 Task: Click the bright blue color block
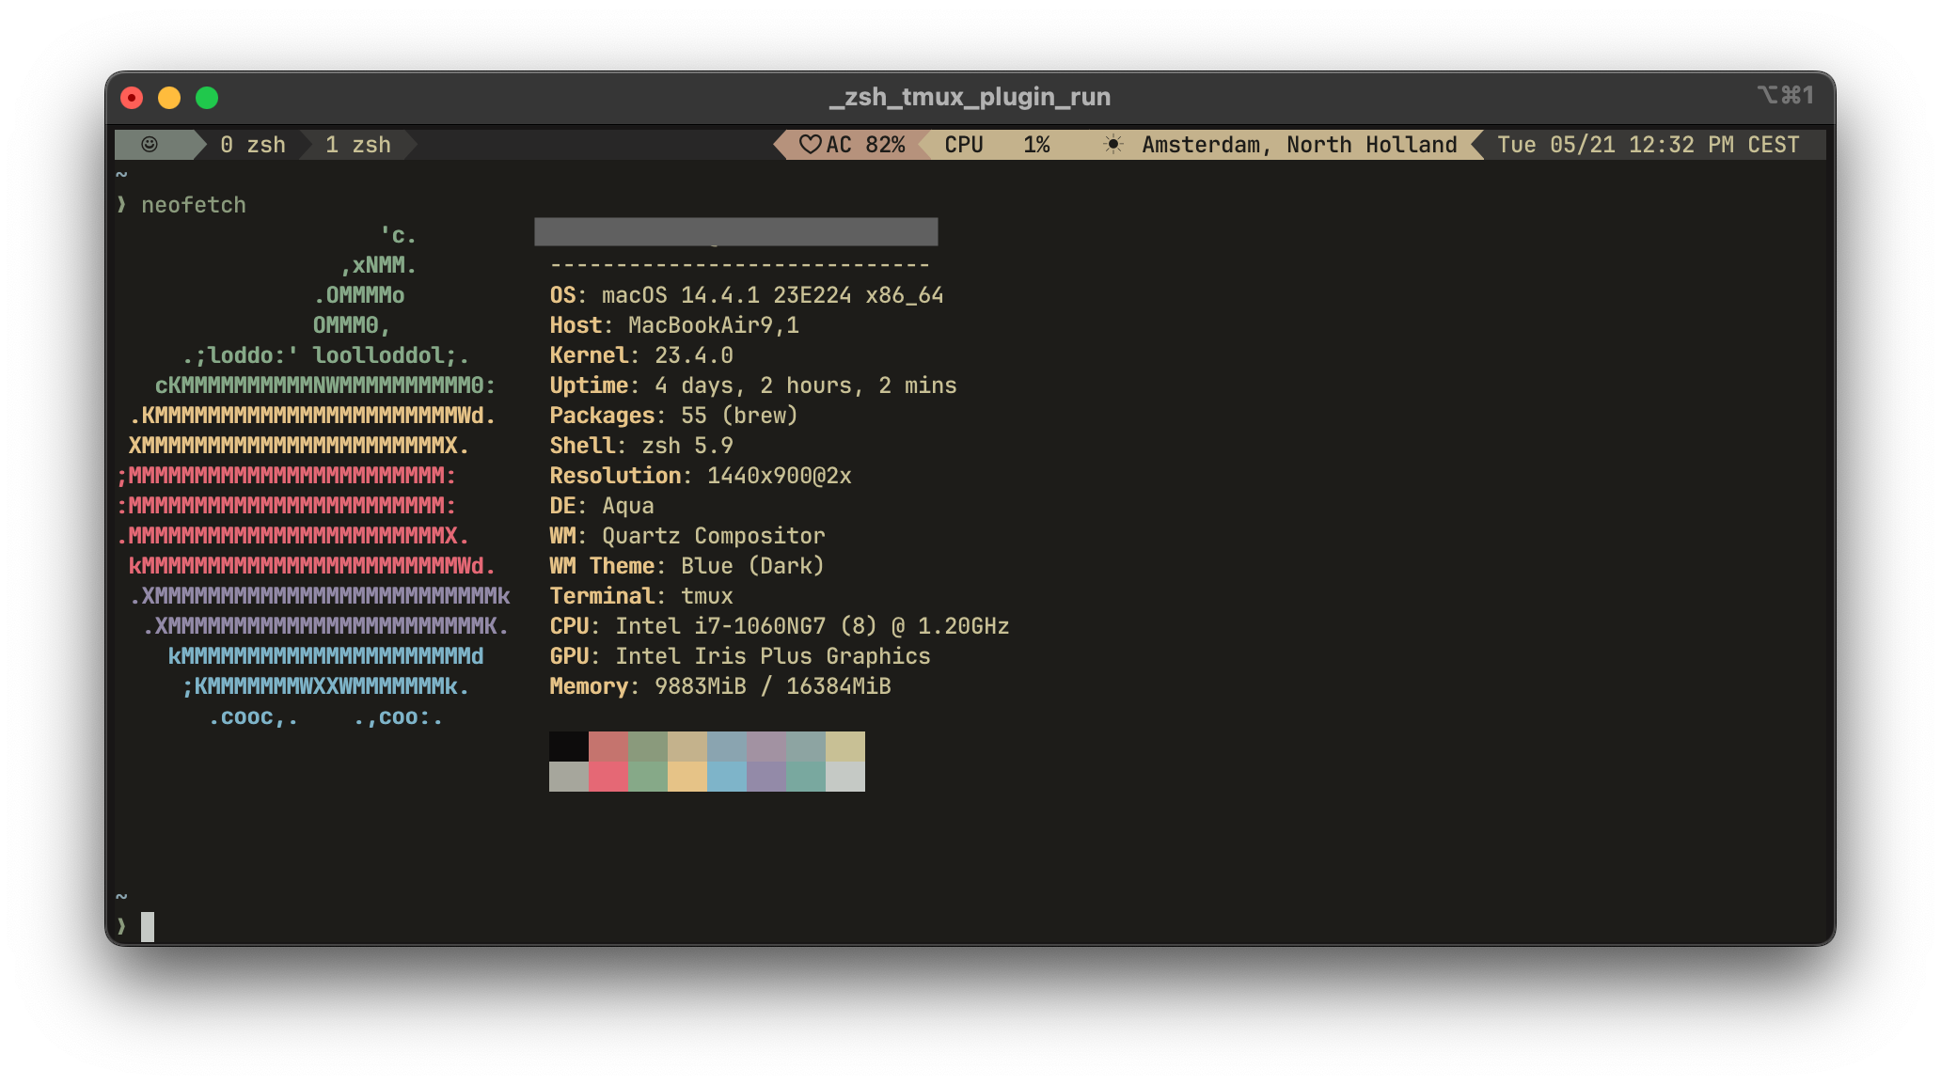(x=727, y=777)
